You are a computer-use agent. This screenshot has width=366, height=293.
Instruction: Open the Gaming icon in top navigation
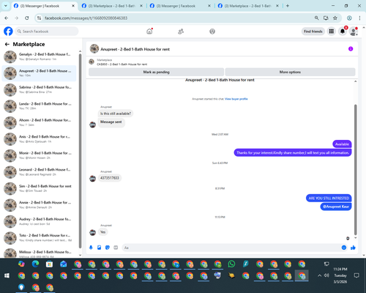(212, 31)
